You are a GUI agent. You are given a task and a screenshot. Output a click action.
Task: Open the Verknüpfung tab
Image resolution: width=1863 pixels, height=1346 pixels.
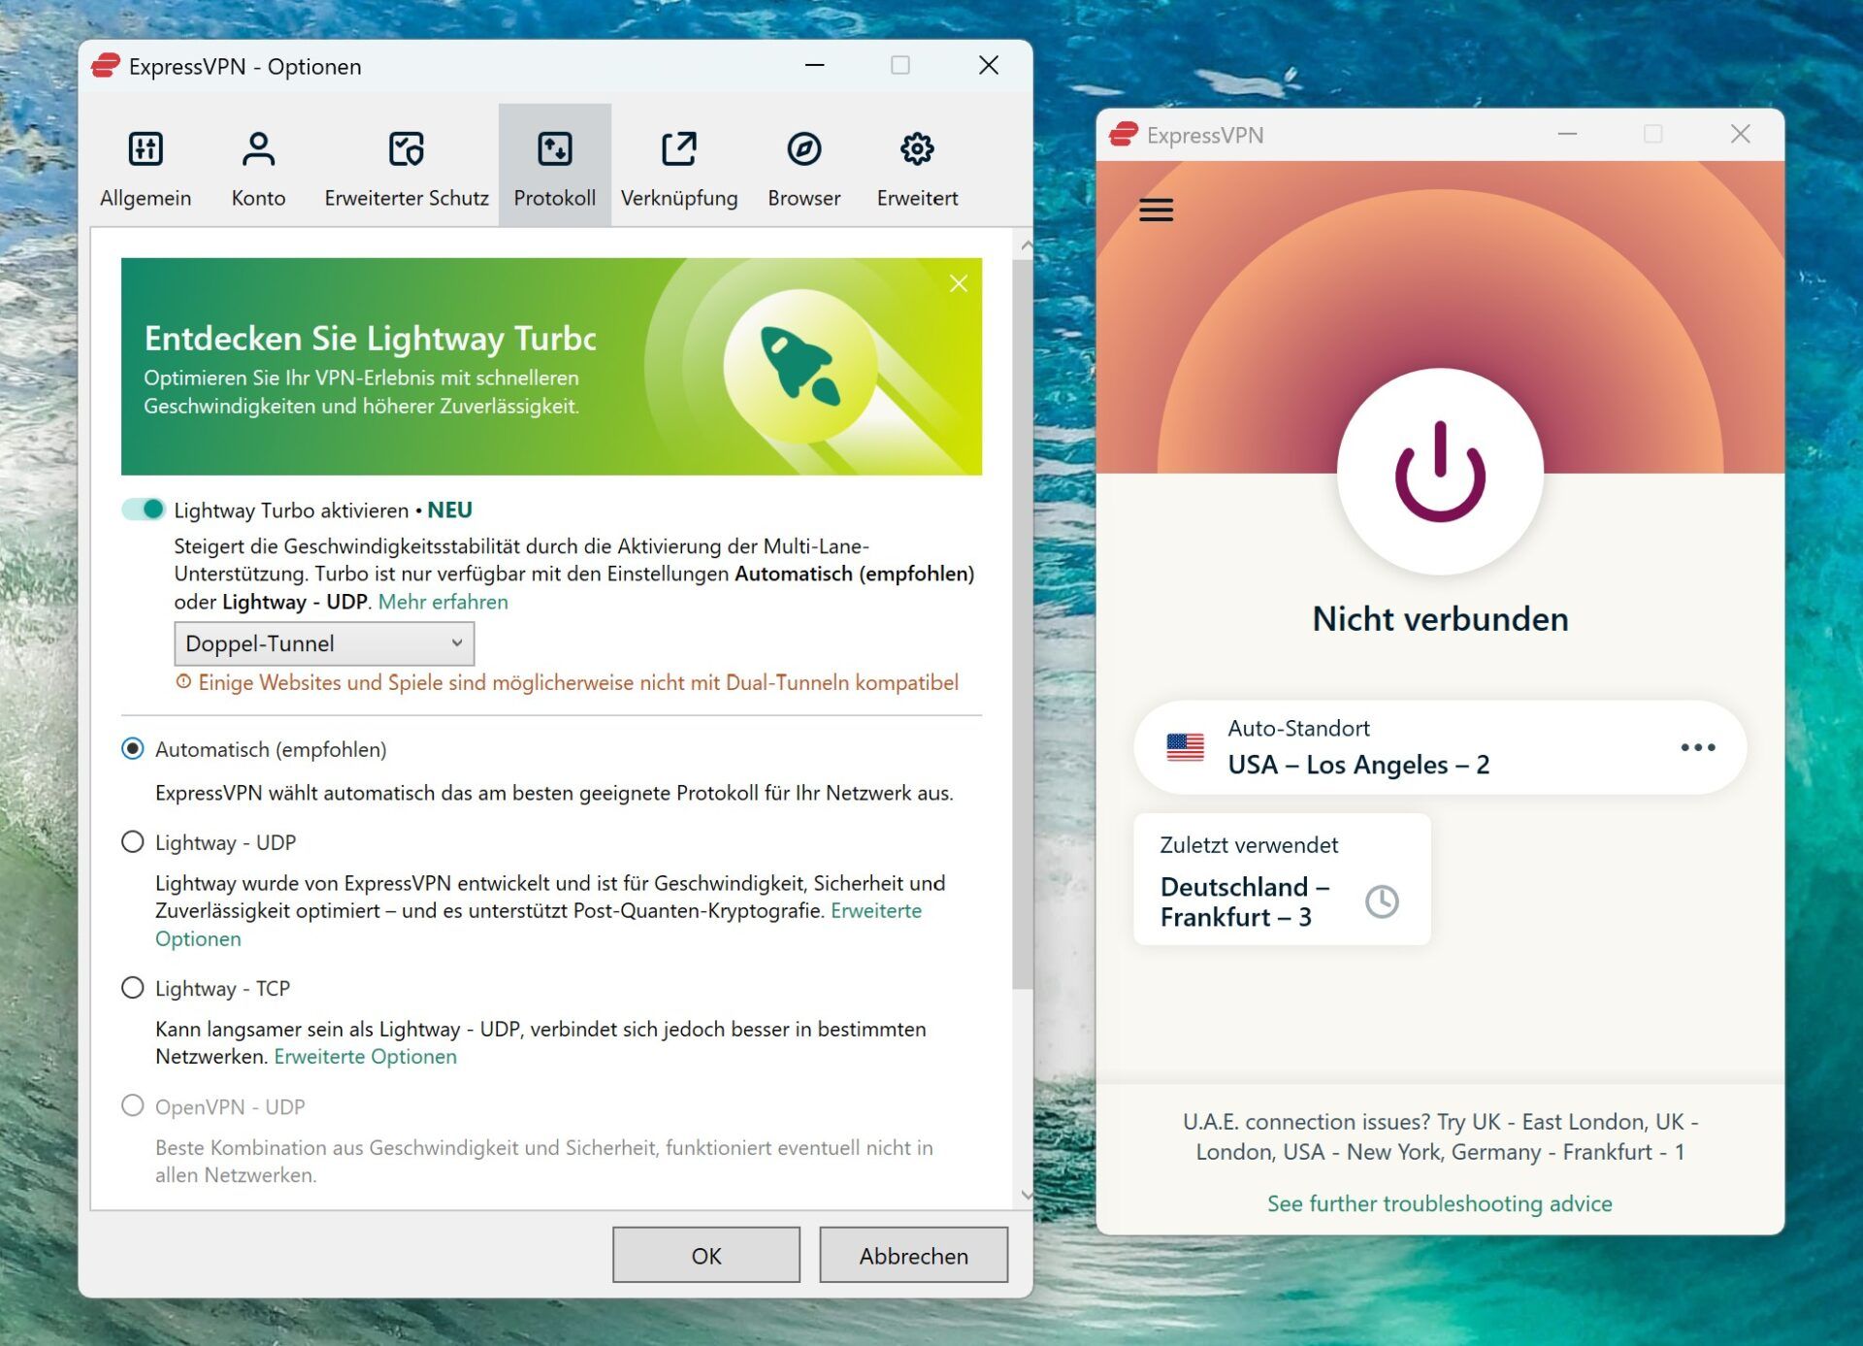click(679, 167)
